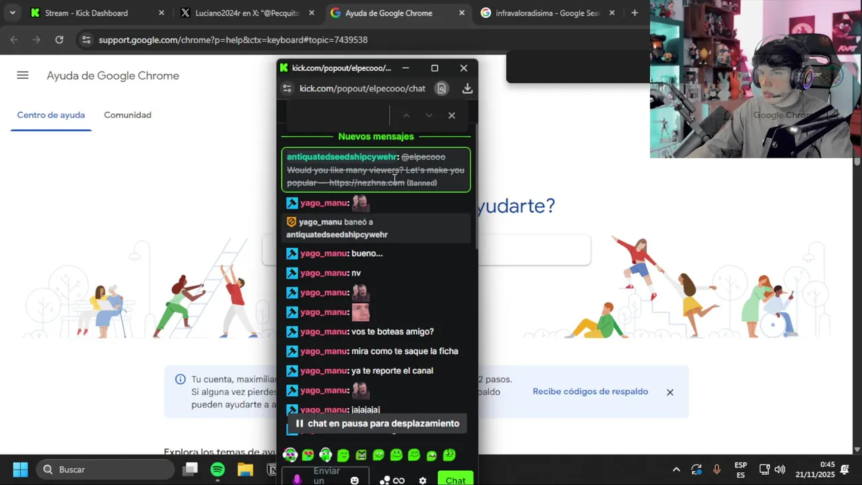Open the hamburger menu in Ayuda de Google Chrome

tap(23, 75)
